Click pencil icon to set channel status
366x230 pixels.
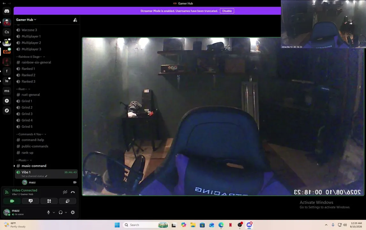click(46, 176)
